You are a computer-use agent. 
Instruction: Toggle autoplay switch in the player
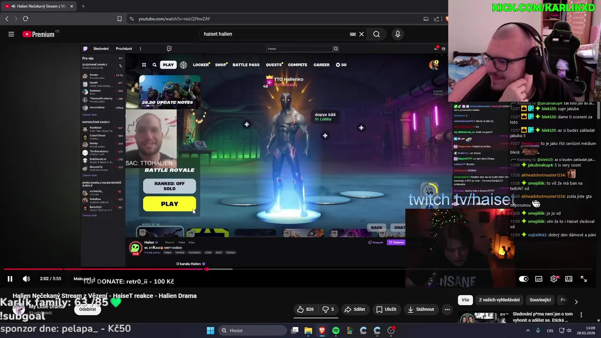tap(524, 279)
